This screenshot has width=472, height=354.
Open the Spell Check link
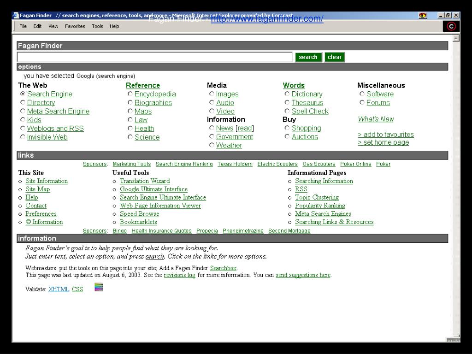click(310, 111)
